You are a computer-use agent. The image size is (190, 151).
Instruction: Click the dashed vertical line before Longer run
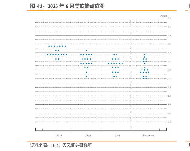click(x=130, y=94)
